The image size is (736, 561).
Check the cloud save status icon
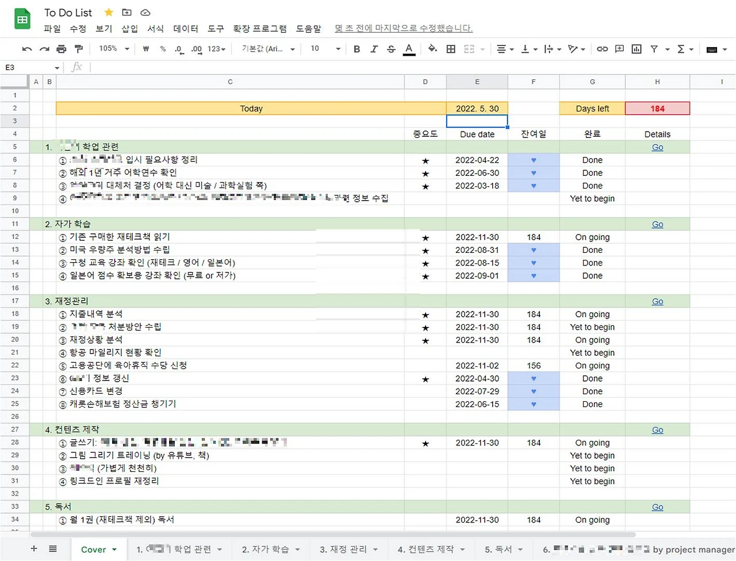click(x=145, y=12)
